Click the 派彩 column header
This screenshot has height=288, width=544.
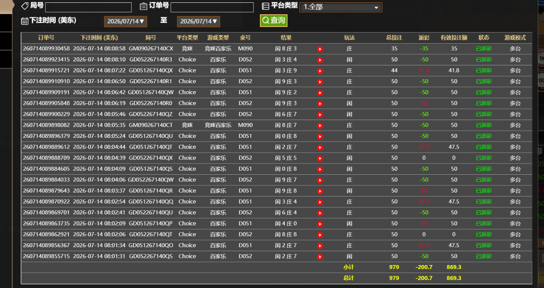pyautogui.click(x=424, y=38)
